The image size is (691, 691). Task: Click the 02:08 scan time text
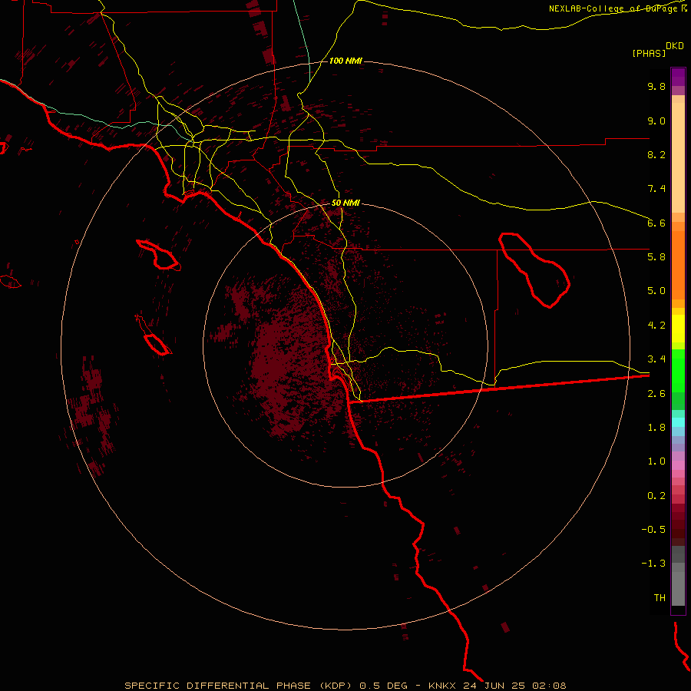pyautogui.click(x=549, y=686)
